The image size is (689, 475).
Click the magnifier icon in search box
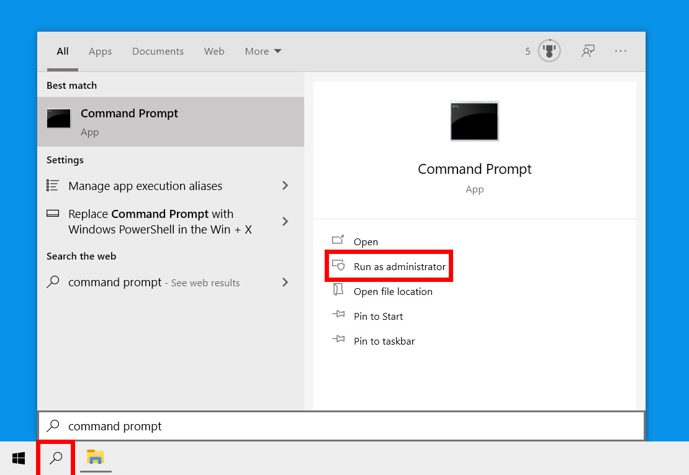click(x=53, y=426)
